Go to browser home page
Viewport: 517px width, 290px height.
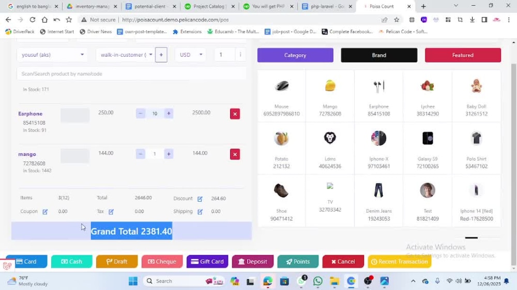click(44, 20)
